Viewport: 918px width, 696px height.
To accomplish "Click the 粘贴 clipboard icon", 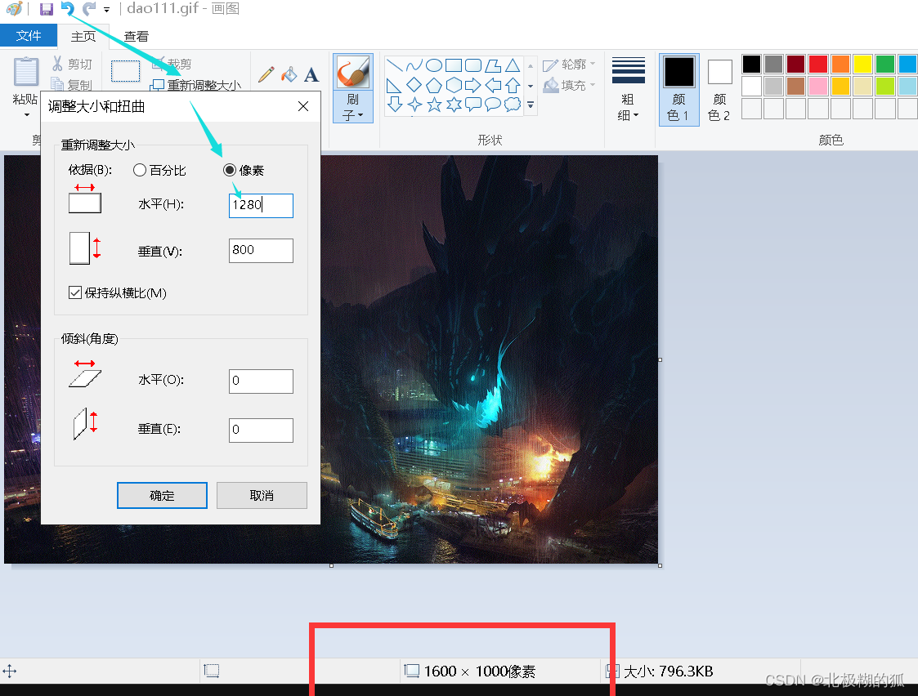I will pyautogui.click(x=26, y=72).
